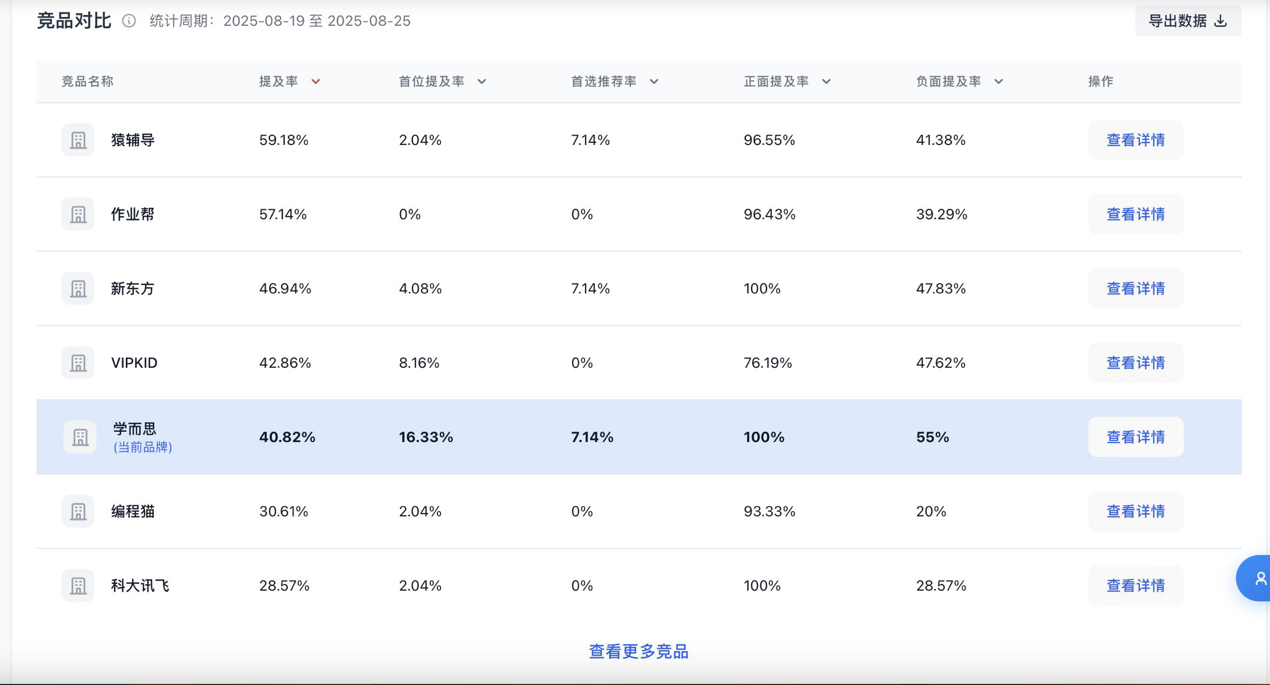Click the building icon for VIPKID

pyautogui.click(x=78, y=363)
